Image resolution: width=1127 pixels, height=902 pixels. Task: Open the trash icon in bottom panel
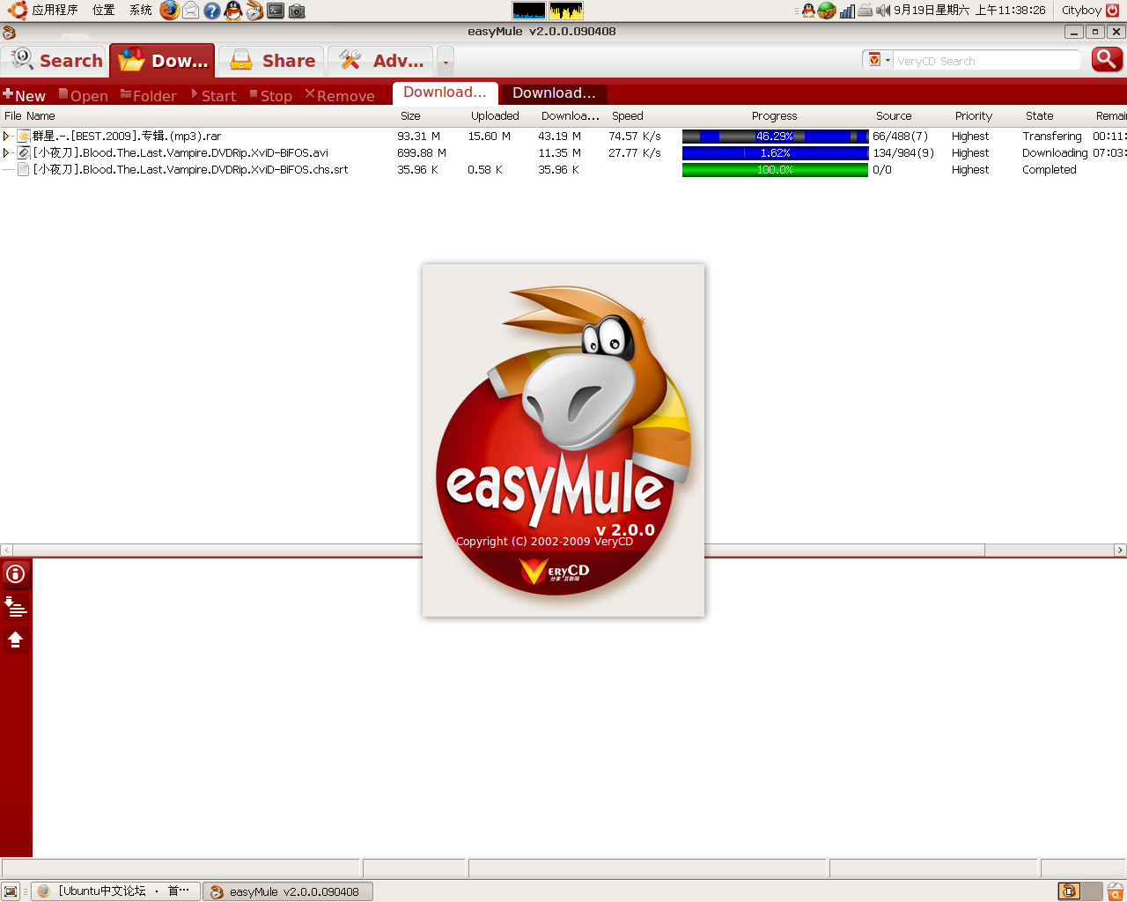(1115, 891)
